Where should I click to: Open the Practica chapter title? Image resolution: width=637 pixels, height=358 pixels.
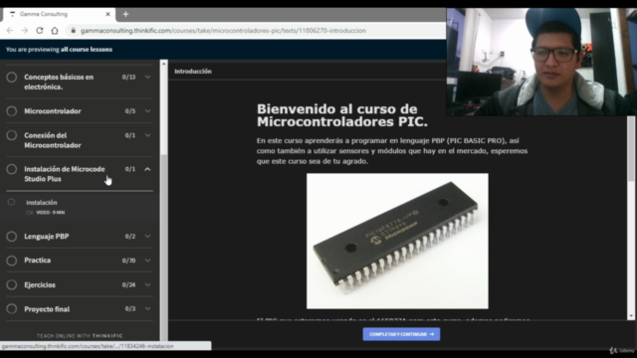point(38,261)
